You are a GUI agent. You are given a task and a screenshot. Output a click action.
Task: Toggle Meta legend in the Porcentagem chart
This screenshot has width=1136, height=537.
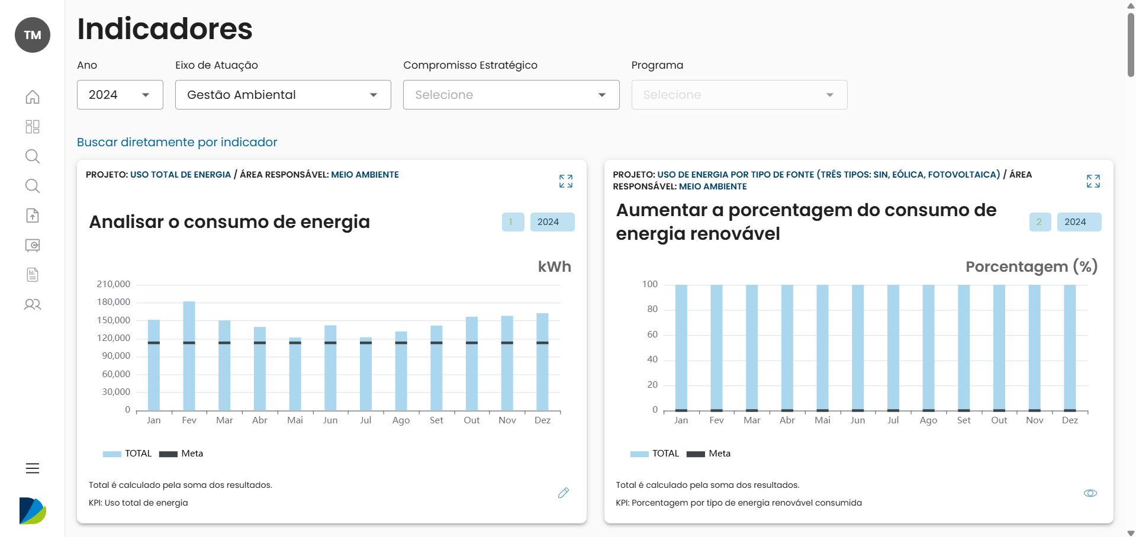pyautogui.click(x=709, y=454)
